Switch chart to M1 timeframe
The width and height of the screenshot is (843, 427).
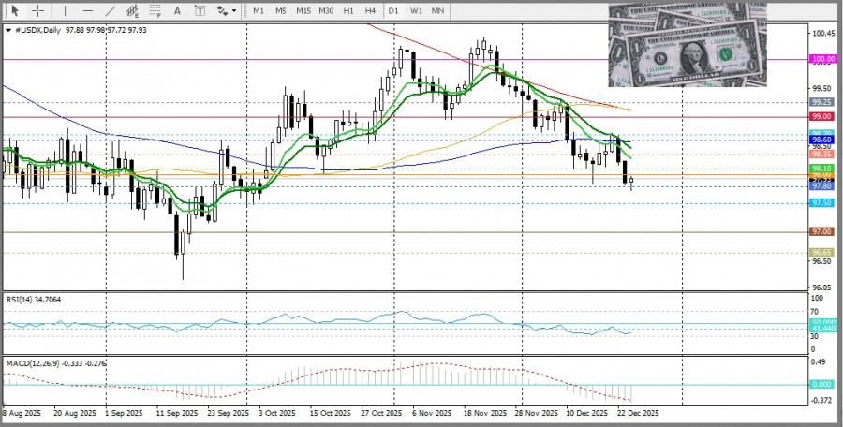pyautogui.click(x=259, y=10)
